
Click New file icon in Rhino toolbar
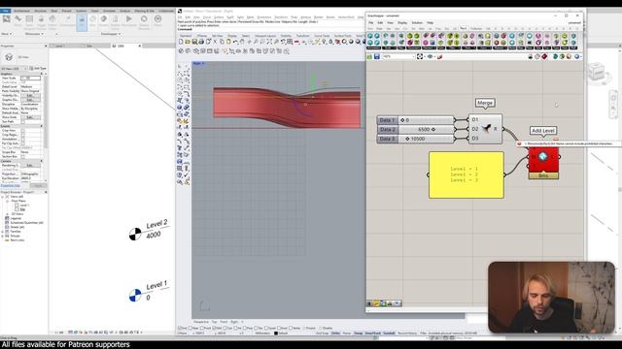click(182, 42)
